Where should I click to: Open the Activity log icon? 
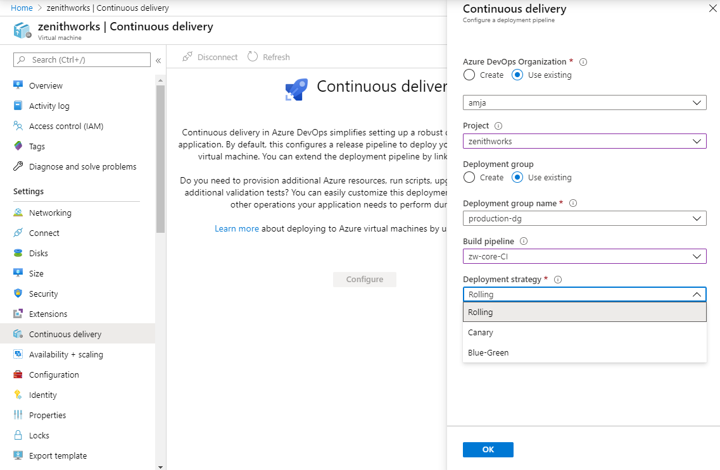(19, 105)
